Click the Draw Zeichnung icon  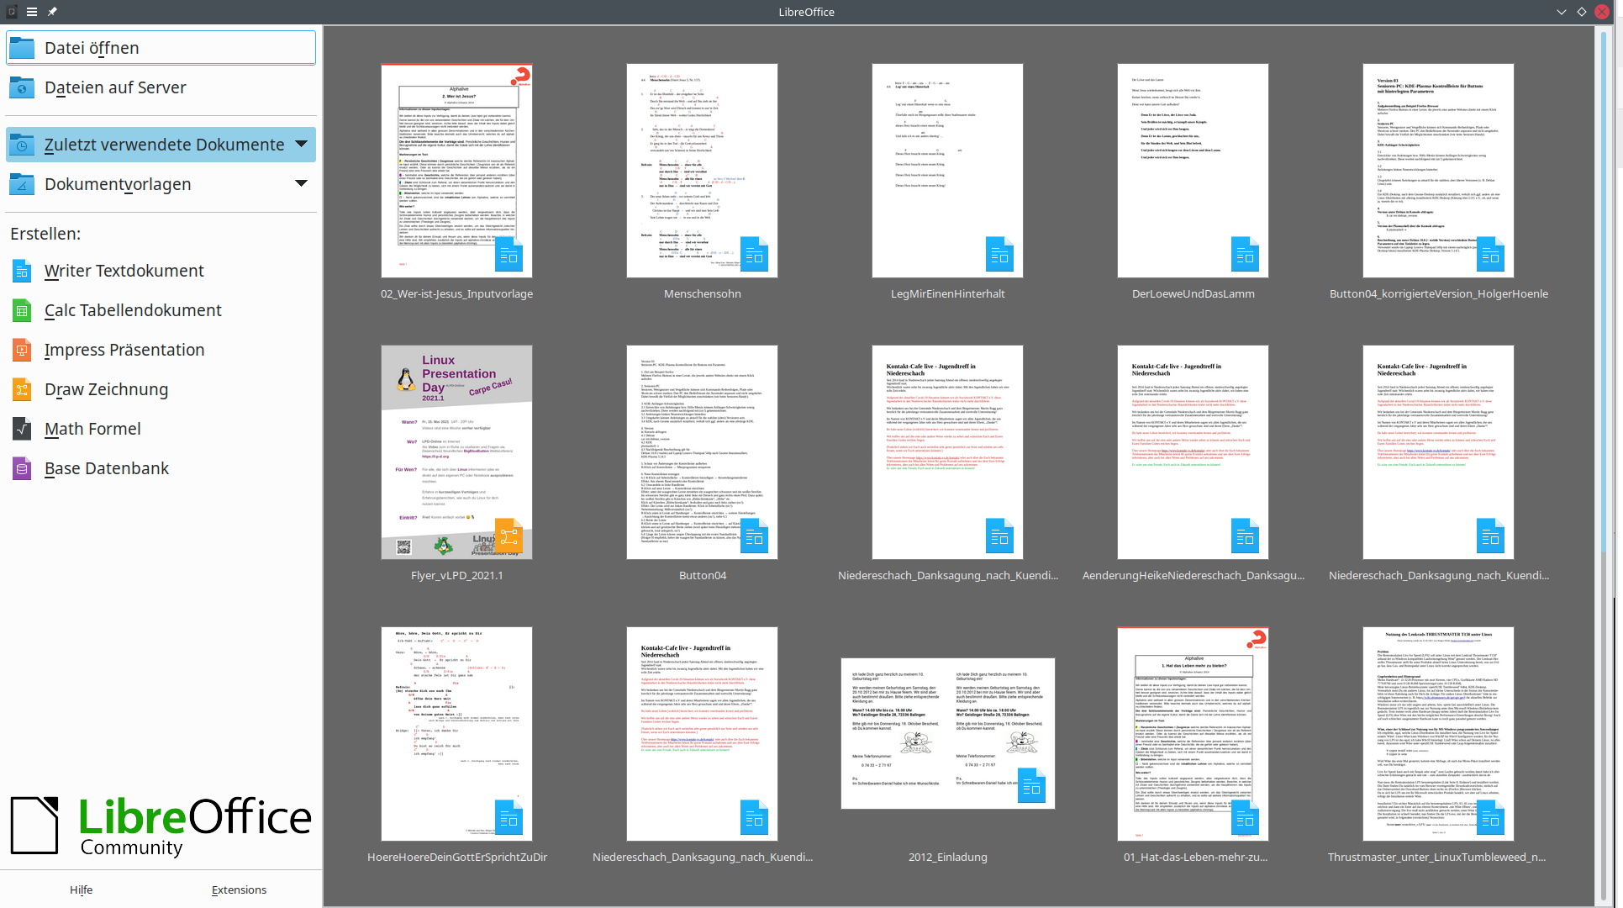click(22, 389)
